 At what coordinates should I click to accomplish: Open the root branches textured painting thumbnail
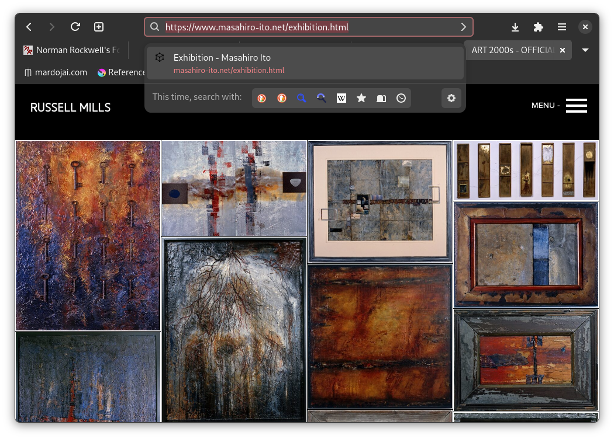(x=234, y=330)
